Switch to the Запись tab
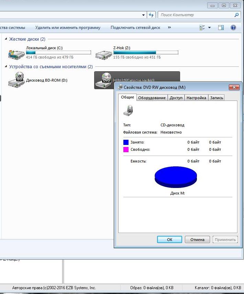This screenshot has width=244, height=294. [216, 98]
